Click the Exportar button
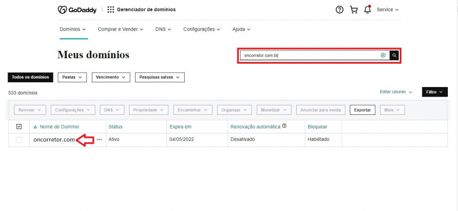This screenshot has height=211, width=458. [x=362, y=110]
